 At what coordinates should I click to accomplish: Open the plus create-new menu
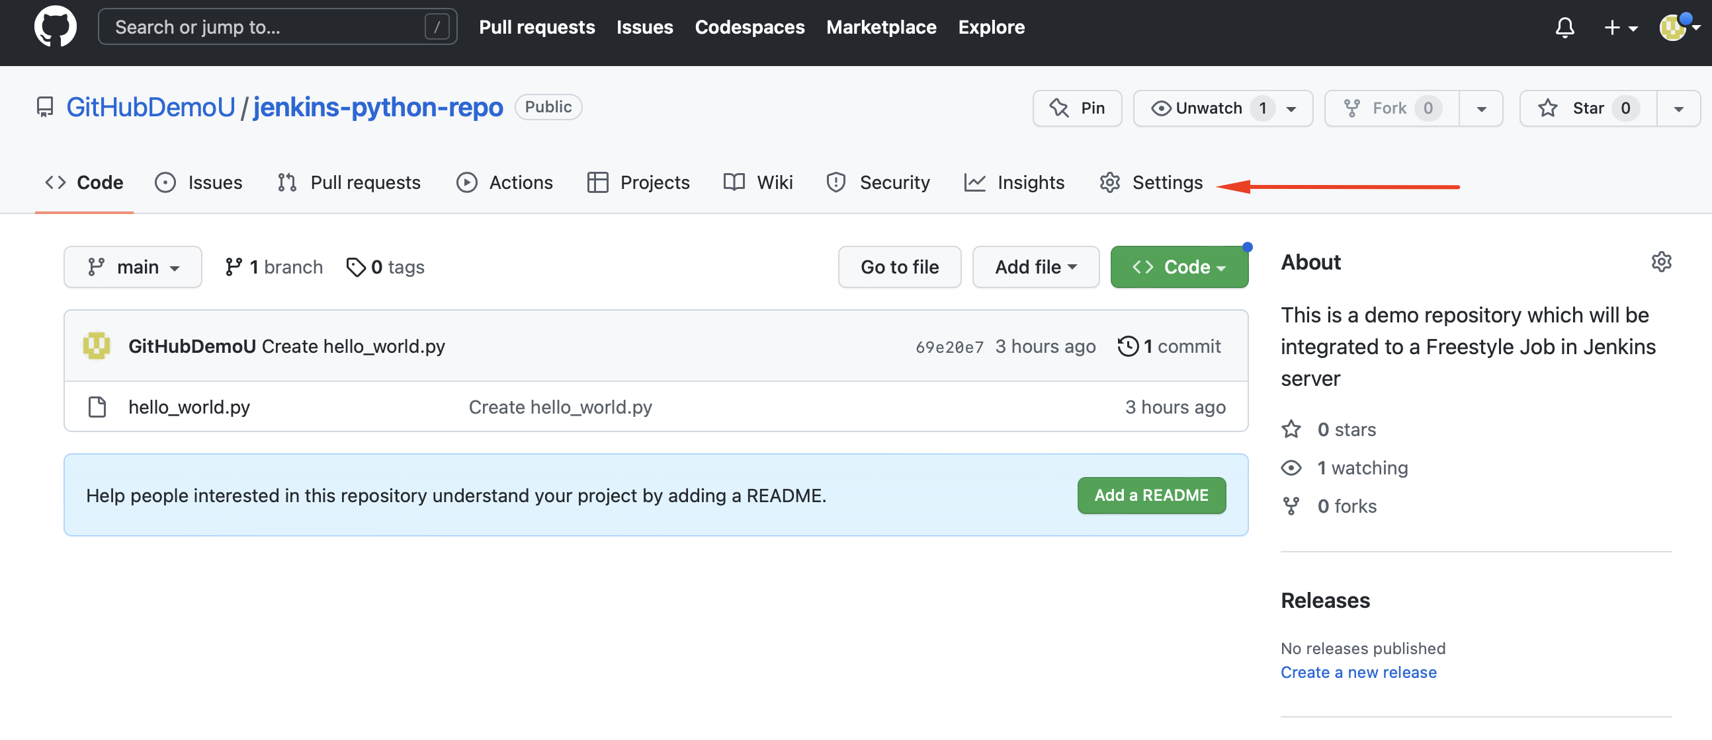pos(1620,27)
